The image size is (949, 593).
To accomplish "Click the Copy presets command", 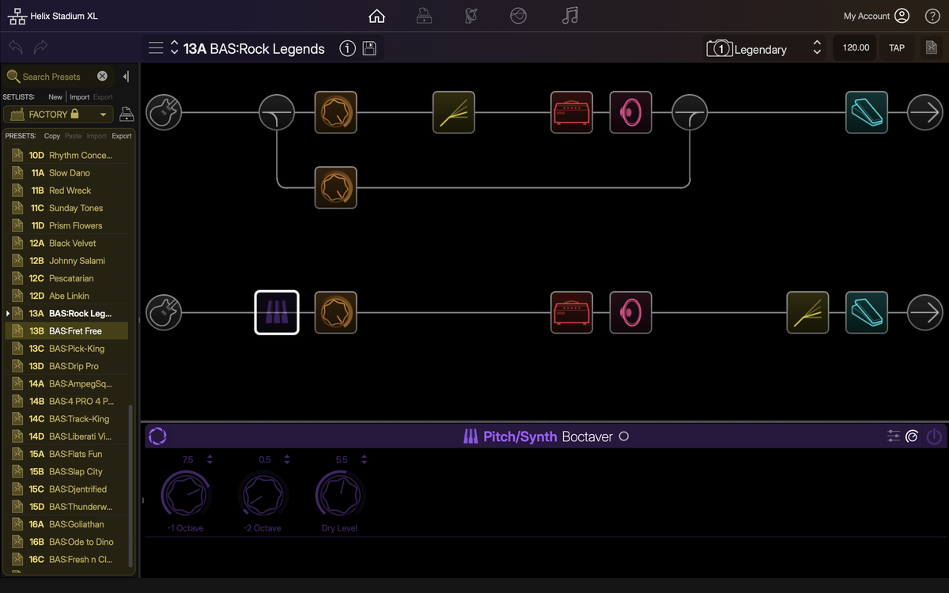I will pos(52,136).
